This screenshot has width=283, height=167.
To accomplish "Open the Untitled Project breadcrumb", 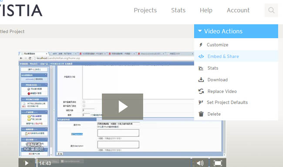I will point(12,32).
